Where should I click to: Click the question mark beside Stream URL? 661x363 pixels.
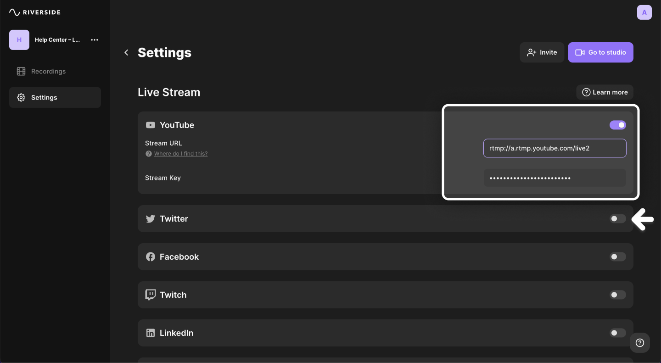point(148,153)
